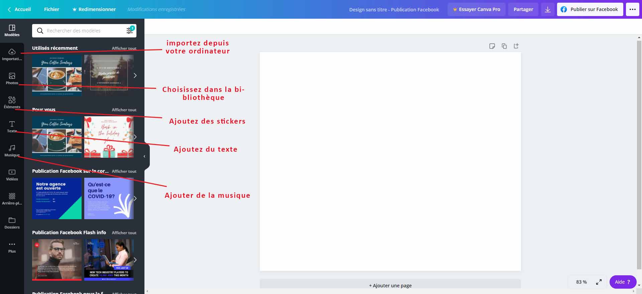The height and width of the screenshot is (294, 642).
Task: Select the Texte tool
Action: 12,127
